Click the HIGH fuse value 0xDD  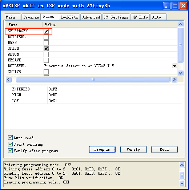[53, 95]
